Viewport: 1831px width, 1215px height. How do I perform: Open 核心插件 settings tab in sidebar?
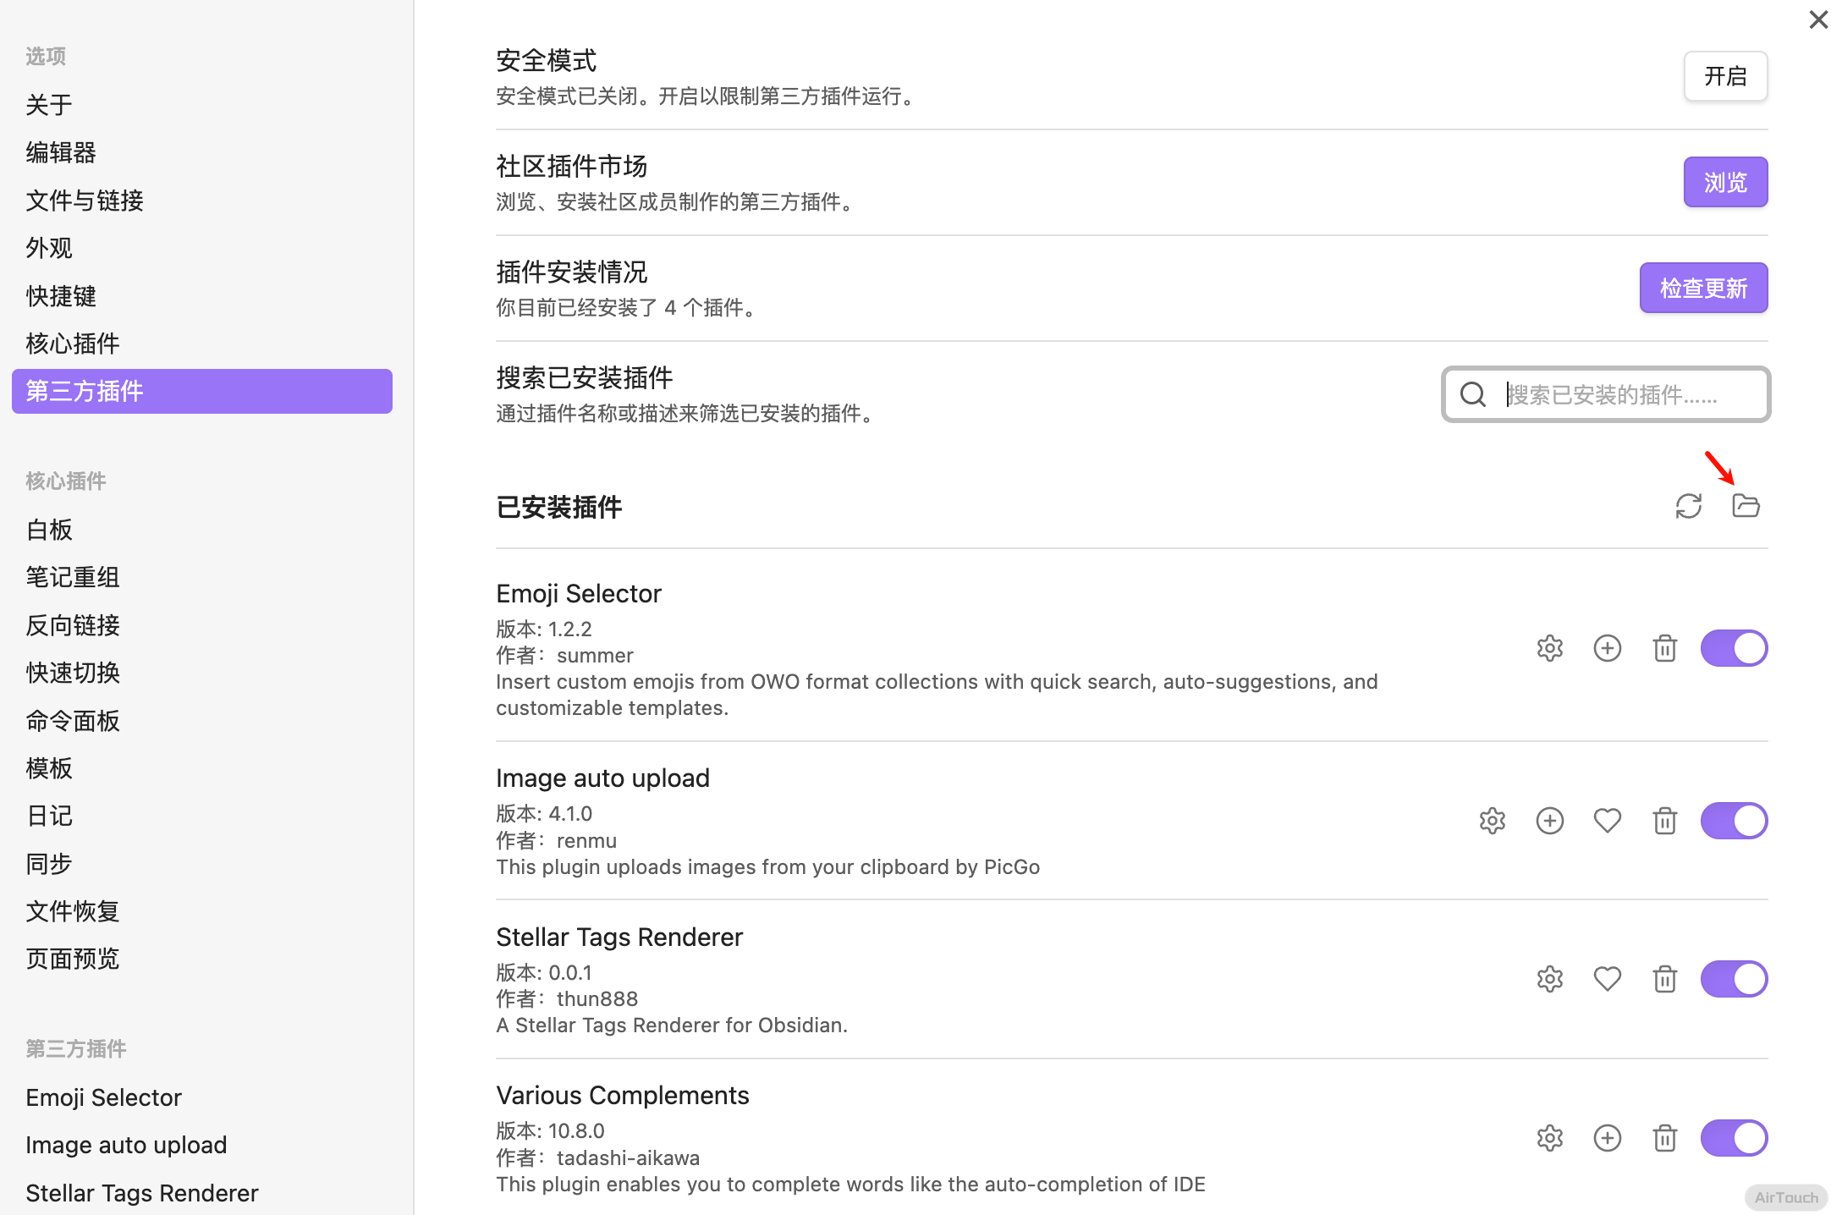[73, 344]
